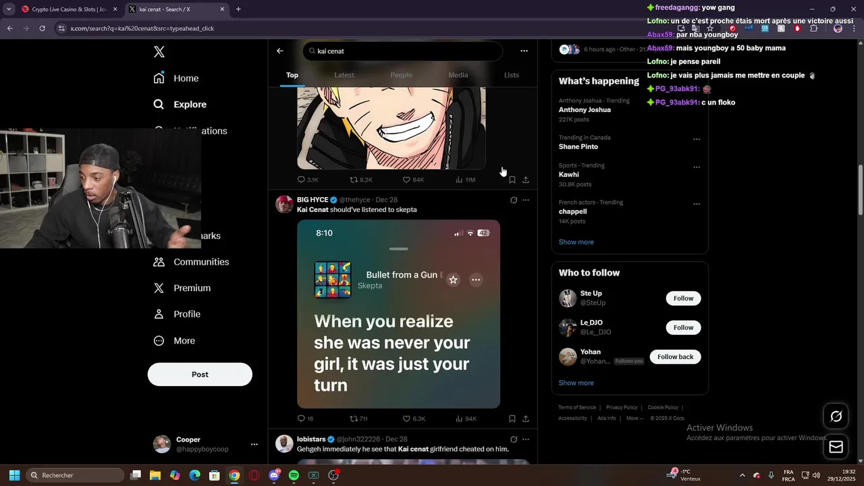The image size is (864, 486).
Task: Open the Grok icon on BIG HYCE post
Action: [514, 200]
